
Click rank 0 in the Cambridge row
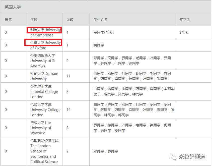[x=6, y=32]
